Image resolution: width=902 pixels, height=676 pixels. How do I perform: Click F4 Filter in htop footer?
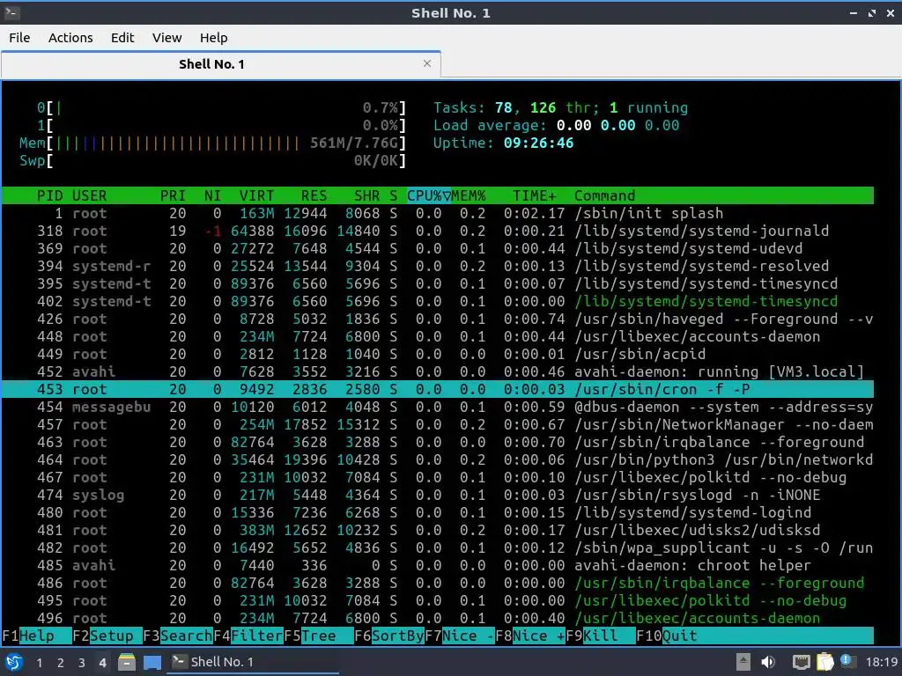(x=248, y=636)
